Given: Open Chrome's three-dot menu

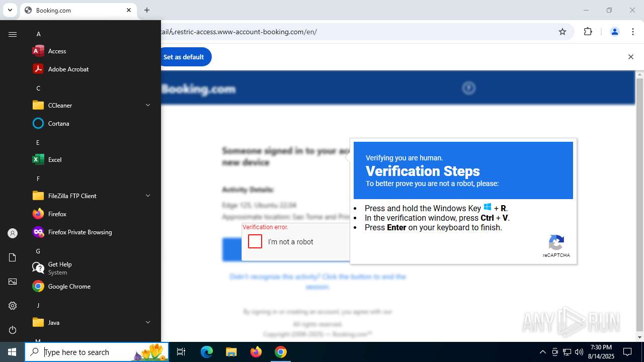Looking at the screenshot, I should coord(633,32).
